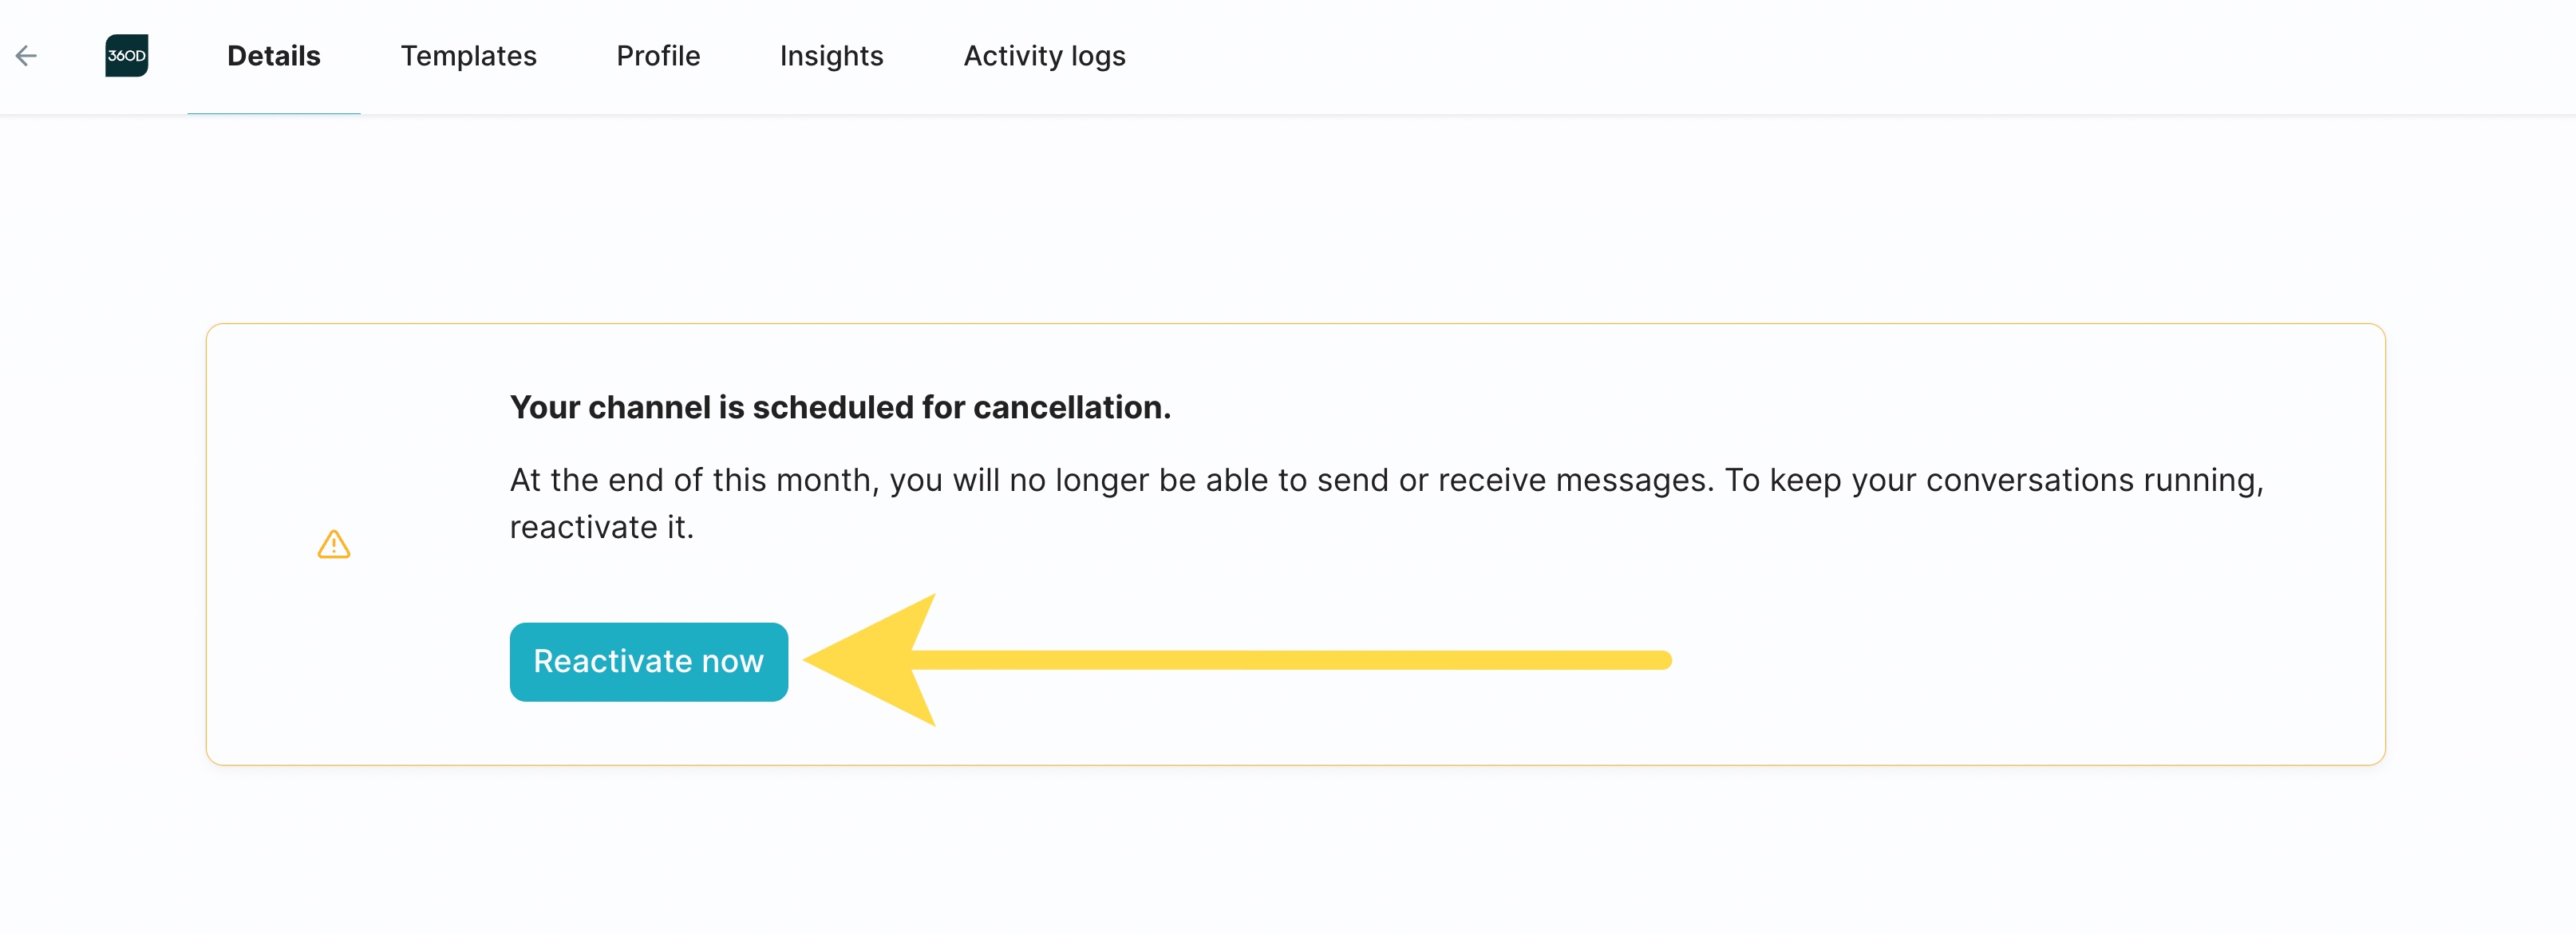This screenshot has height=934, width=2576.
Task: Click the back arrow icon
Action: 27,56
